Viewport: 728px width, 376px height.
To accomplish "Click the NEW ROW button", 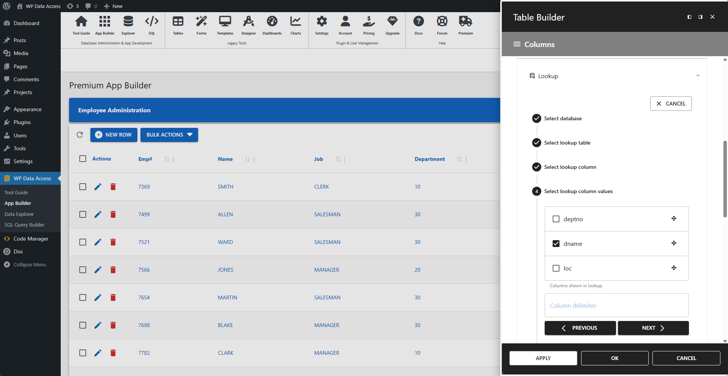I will tap(113, 135).
